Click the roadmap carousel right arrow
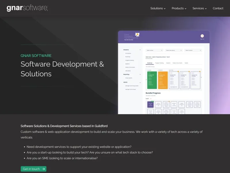This screenshot has width=230, height=173. (201, 77)
